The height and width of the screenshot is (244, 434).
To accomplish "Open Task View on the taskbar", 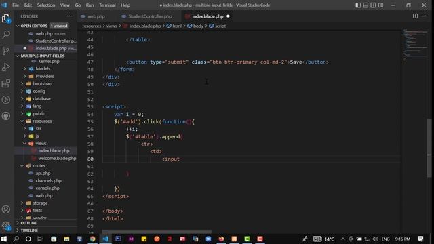I will [x=41, y=239].
